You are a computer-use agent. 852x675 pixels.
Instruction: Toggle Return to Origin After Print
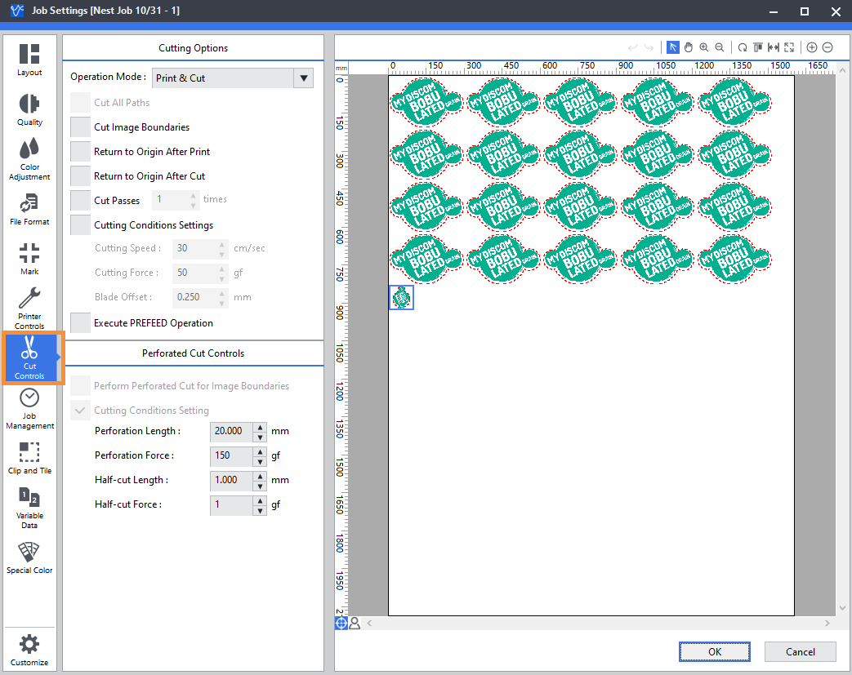[x=80, y=152]
